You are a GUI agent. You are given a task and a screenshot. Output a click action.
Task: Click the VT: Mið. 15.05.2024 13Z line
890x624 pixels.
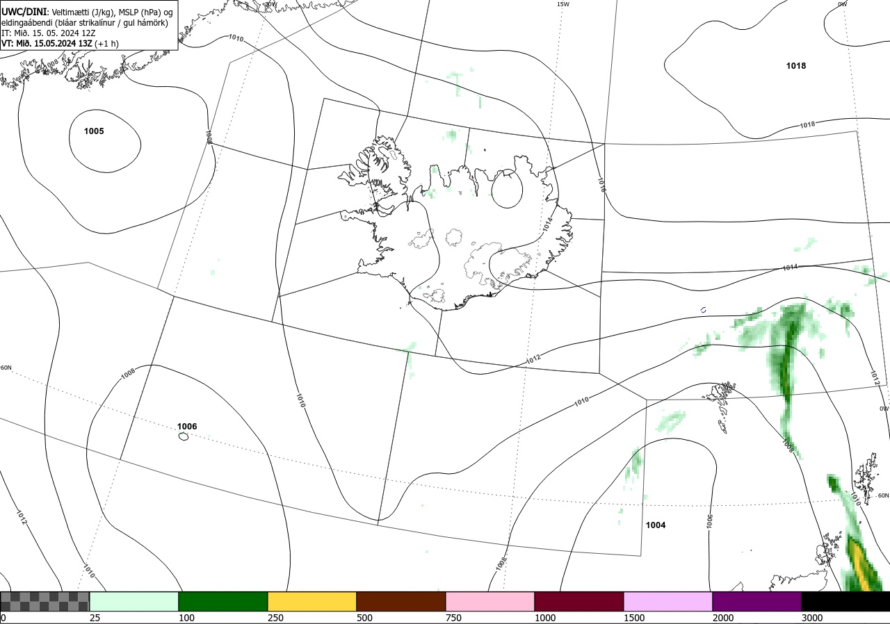coord(60,43)
